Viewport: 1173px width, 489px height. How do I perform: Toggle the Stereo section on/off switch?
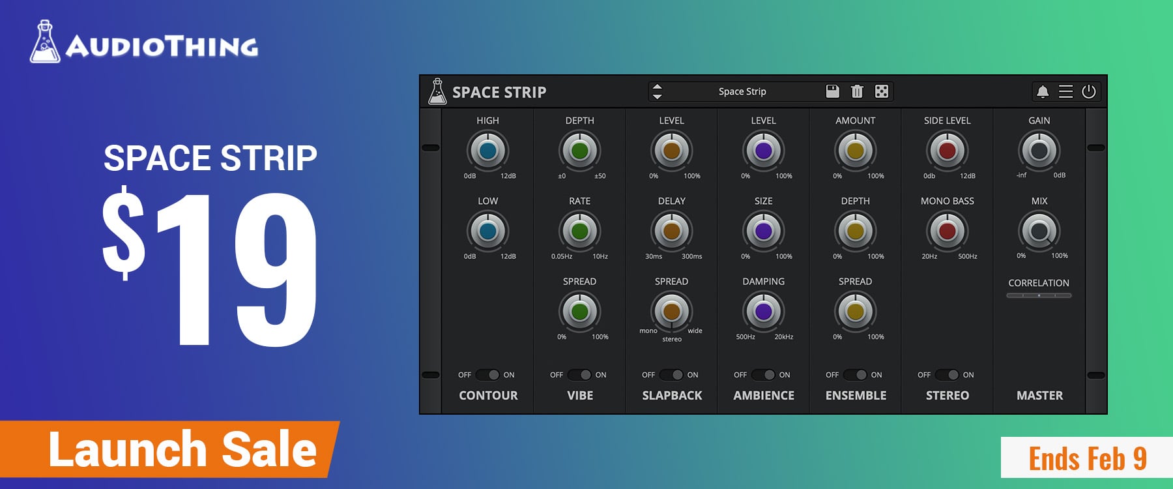(947, 375)
